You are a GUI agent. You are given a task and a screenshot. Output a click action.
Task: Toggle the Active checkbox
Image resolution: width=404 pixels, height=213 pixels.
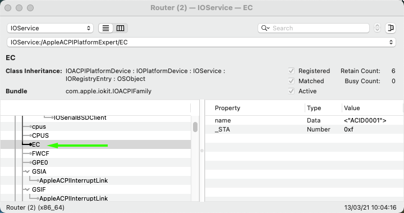pos(291,91)
